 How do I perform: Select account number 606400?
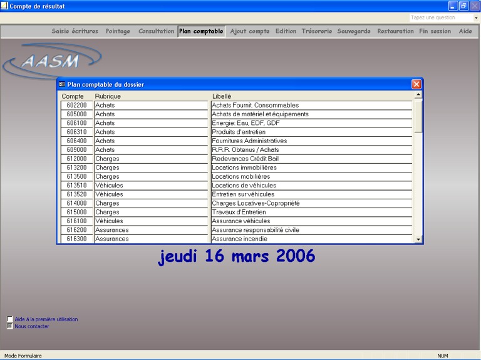coord(76,141)
